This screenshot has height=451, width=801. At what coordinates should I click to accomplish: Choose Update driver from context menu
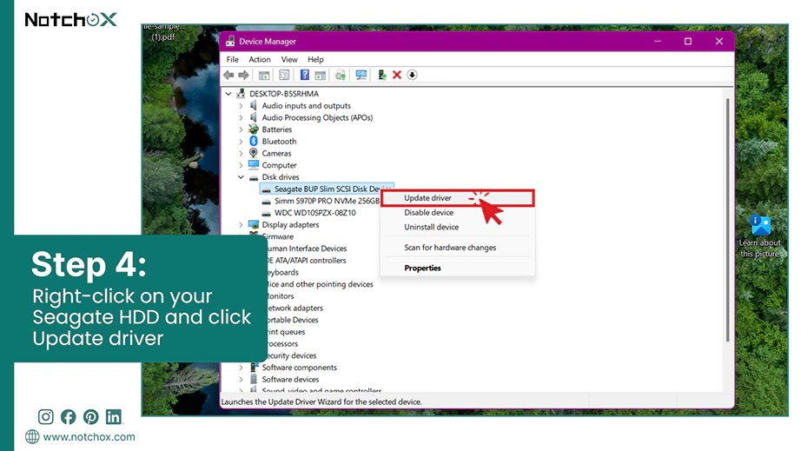coord(458,197)
